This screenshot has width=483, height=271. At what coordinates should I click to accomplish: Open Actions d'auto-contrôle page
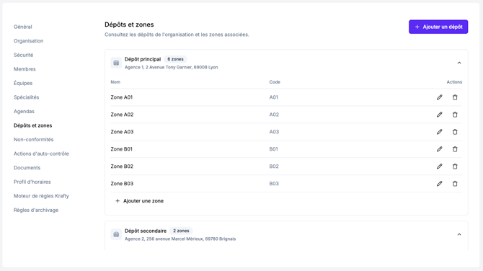(x=41, y=154)
